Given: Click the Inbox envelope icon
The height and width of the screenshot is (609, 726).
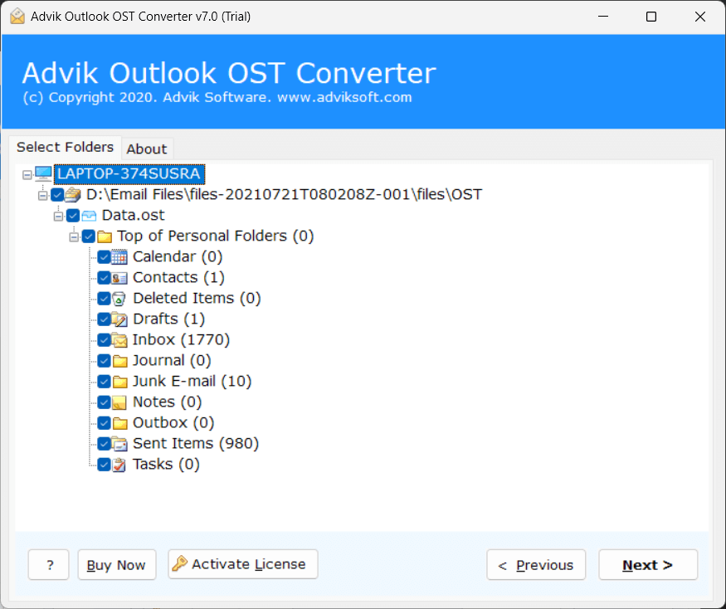Looking at the screenshot, I should click(119, 340).
